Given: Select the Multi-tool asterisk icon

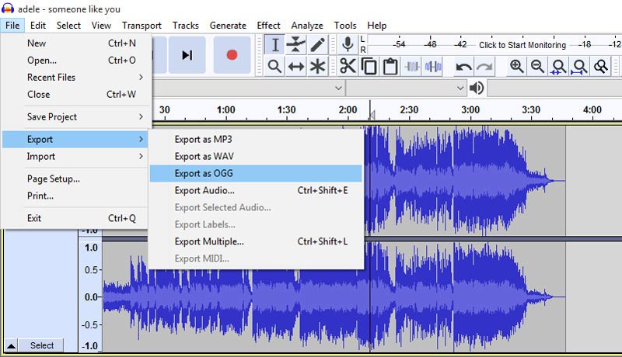Looking at the screenshot, I should [x=317, y=67].
